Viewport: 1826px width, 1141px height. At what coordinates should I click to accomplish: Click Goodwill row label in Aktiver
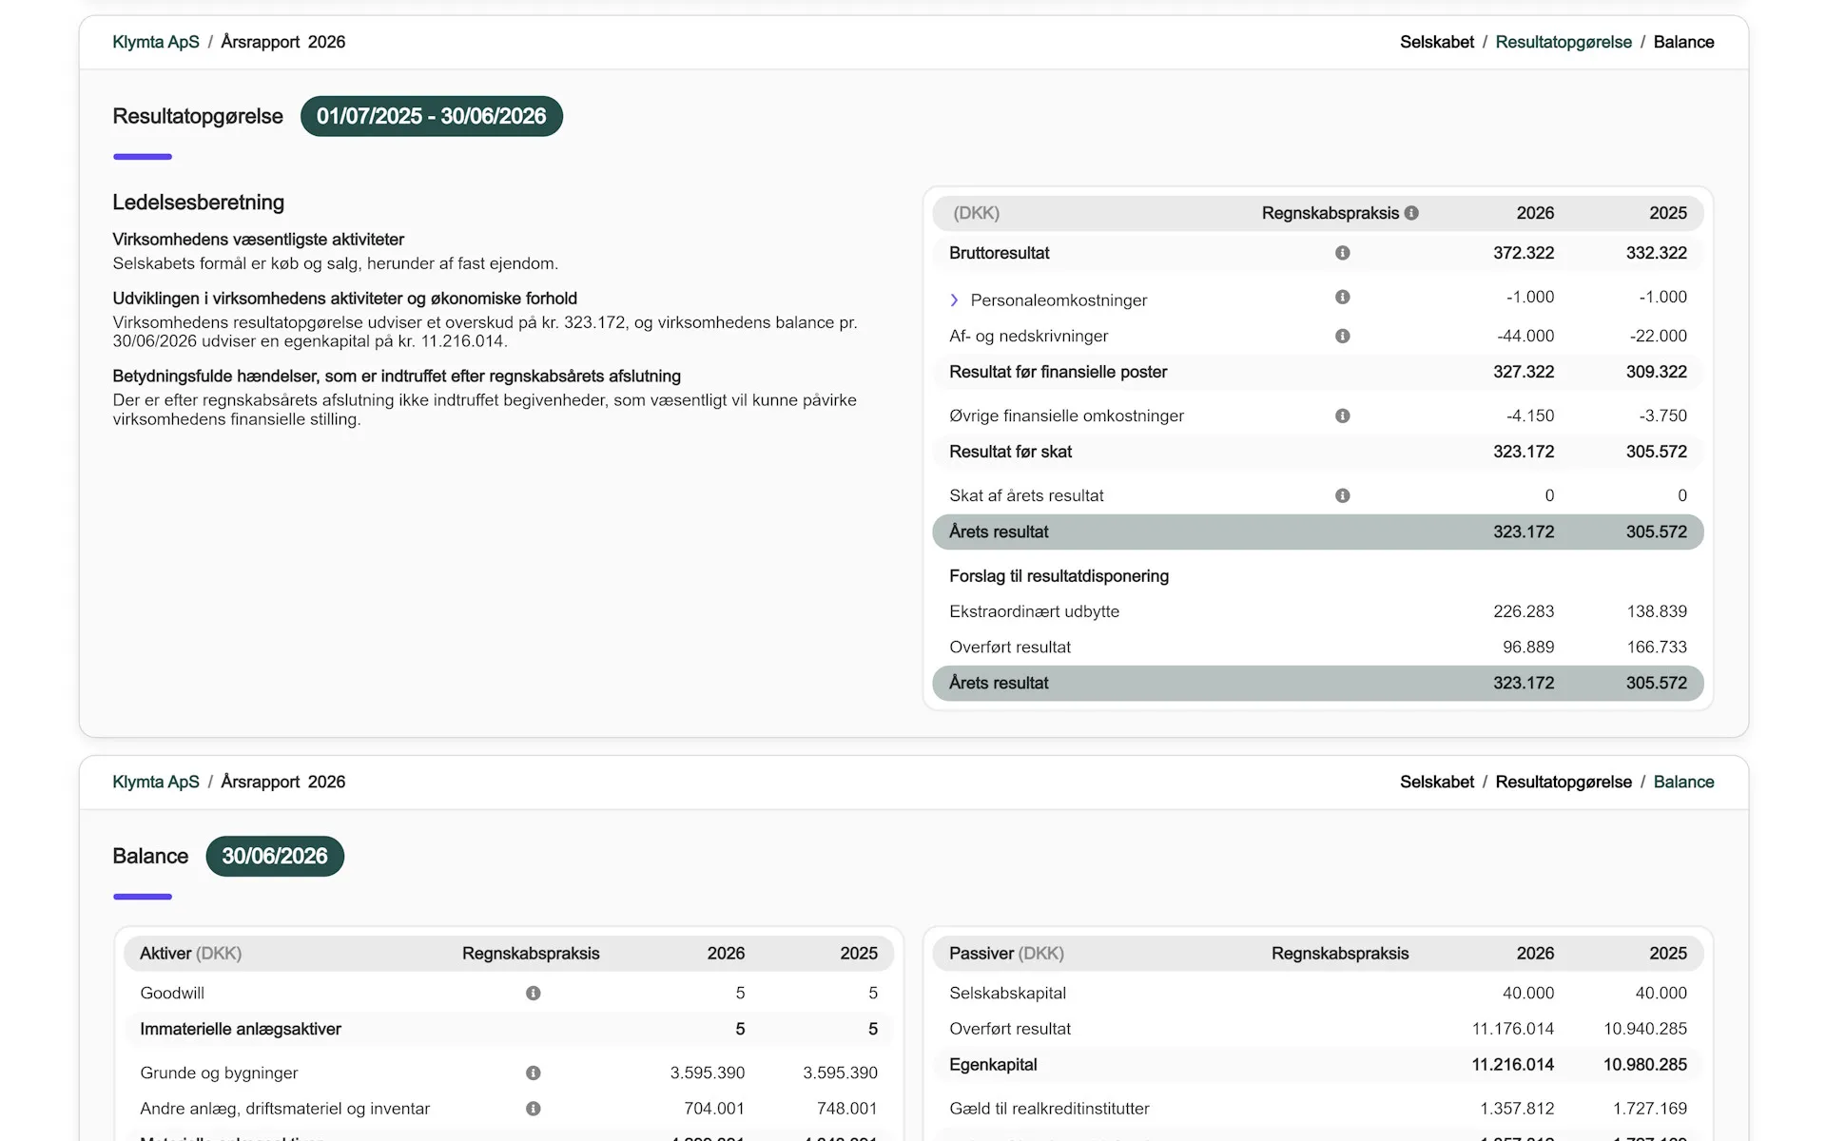[172, 994]
